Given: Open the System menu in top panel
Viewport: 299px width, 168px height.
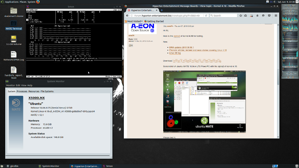Looking at the screenshot, I should tap(32, 2).
